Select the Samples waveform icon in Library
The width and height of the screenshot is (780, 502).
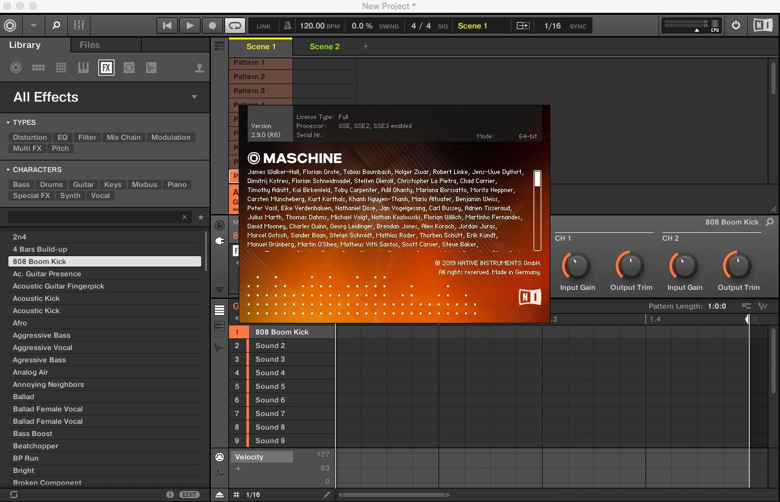tap(151, 67)
